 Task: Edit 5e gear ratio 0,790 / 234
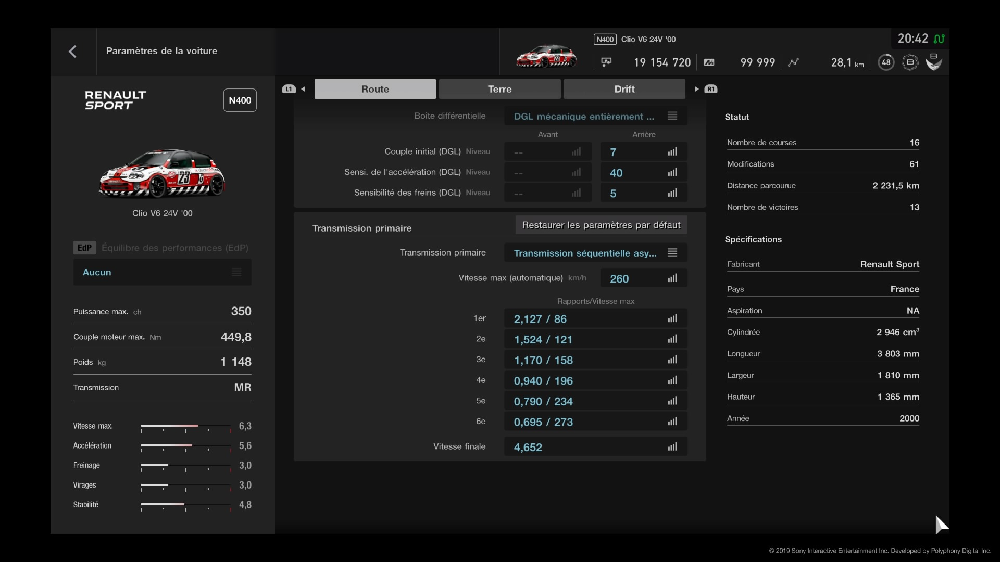pyautogui.click(x=596, y=401)
